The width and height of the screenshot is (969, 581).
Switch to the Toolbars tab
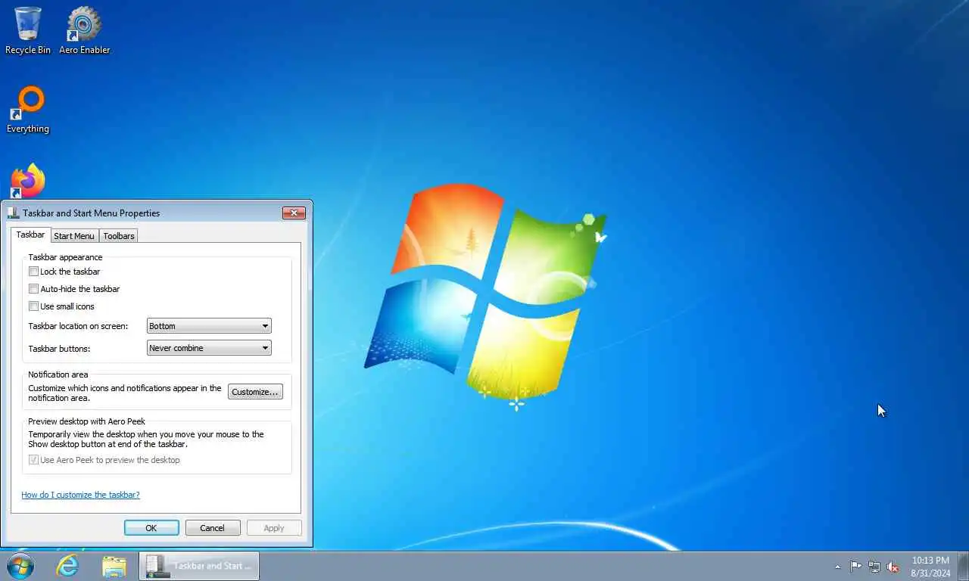point(119,236)
